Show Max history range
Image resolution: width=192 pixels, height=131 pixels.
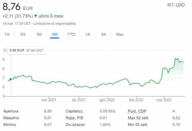point(120,34)
